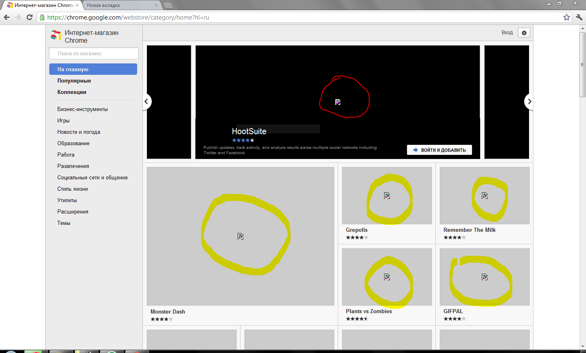Click the browser back arrow button
The width and height of the screenshot is (586, 353).
pyautogui.click(x=7, y=17)
